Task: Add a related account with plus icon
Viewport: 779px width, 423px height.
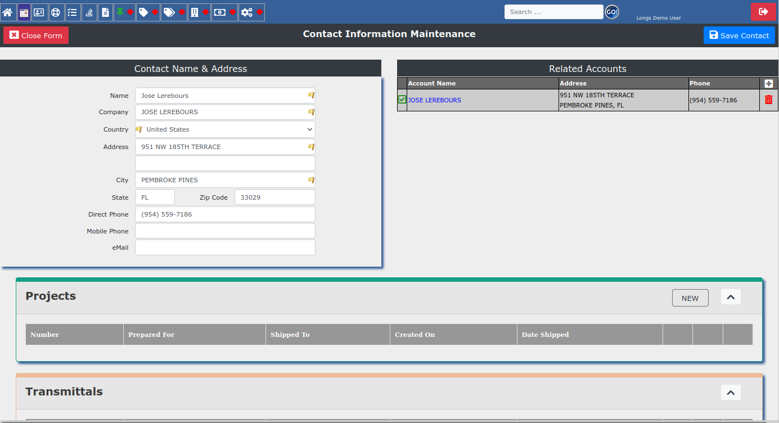Action: point(769,83)
